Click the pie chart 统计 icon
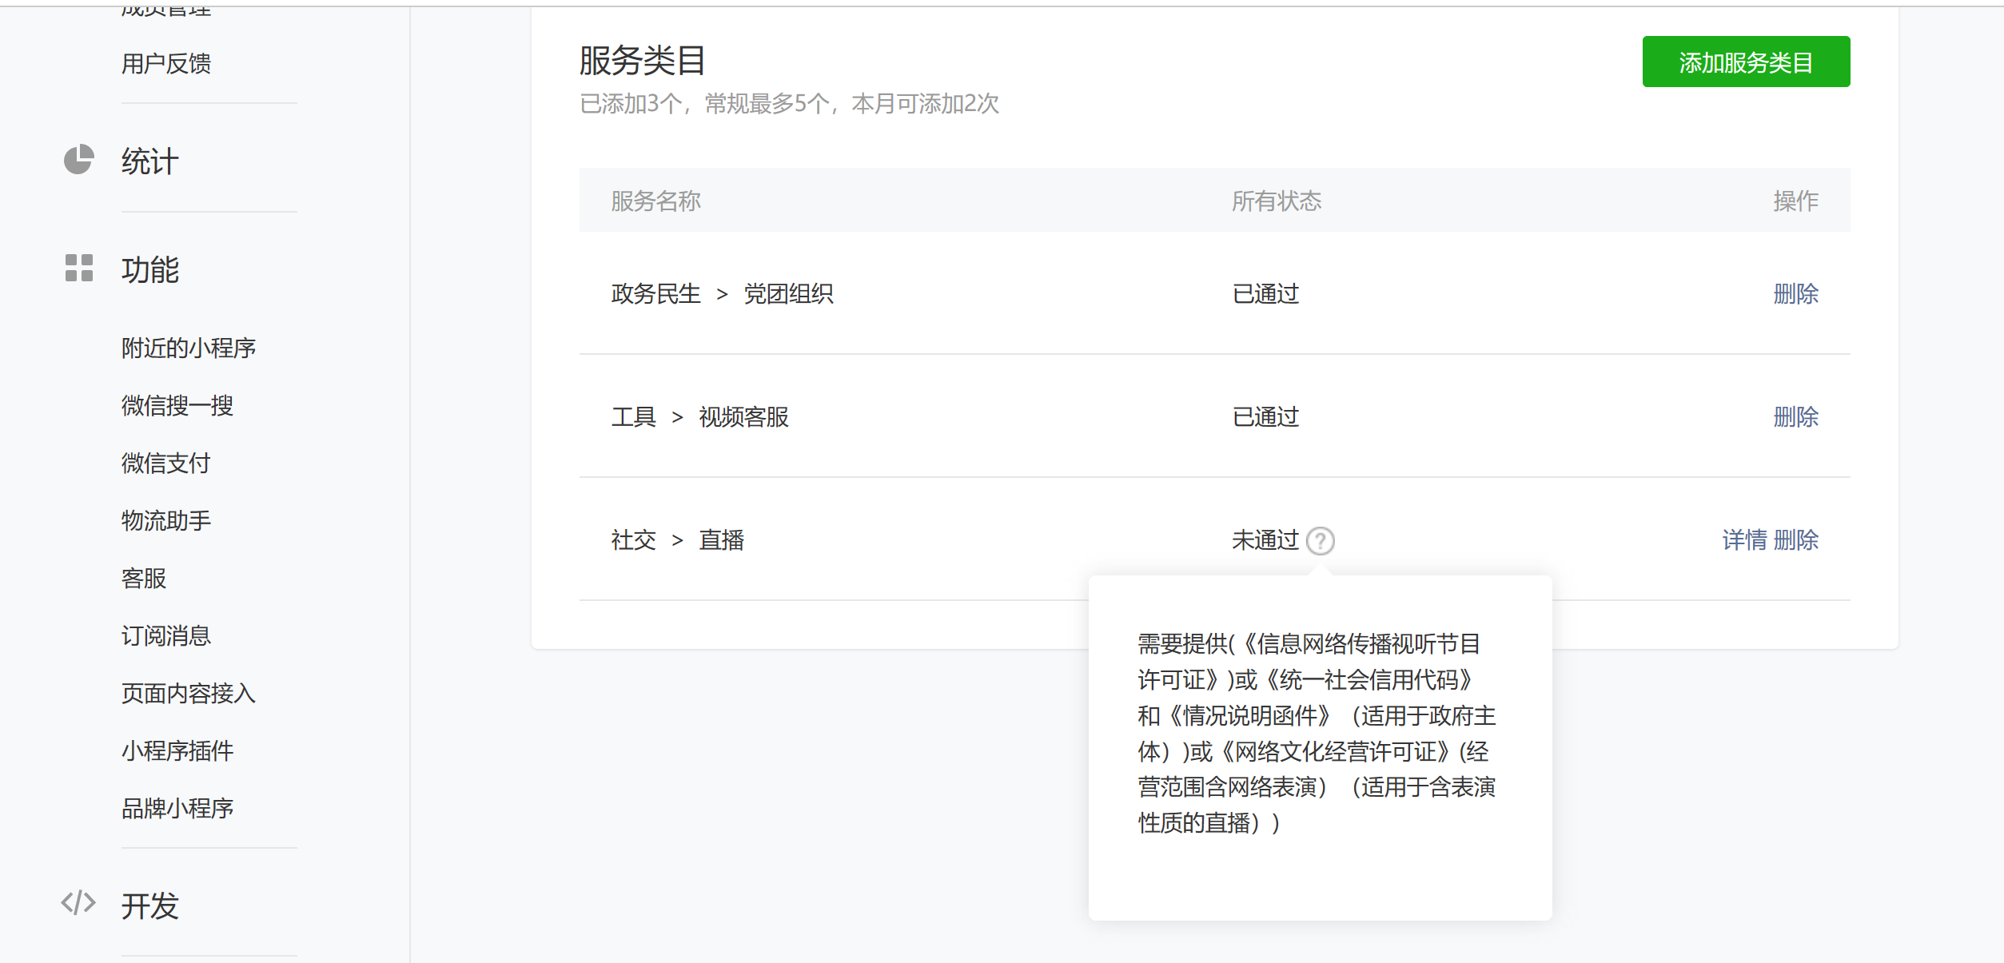This screenshot has height=963, width=2004. point(78,160)
